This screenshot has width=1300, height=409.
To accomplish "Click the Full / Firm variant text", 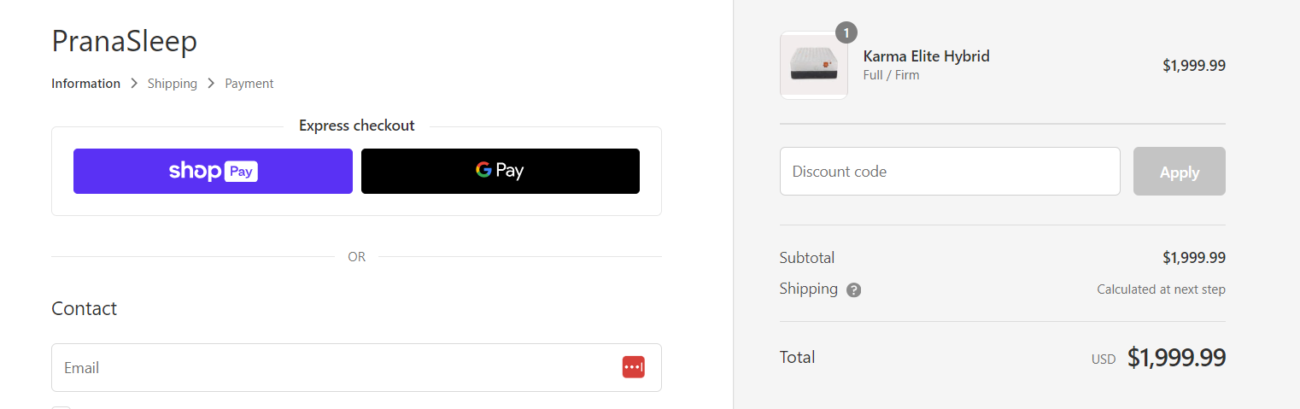I will coord(892,75).
